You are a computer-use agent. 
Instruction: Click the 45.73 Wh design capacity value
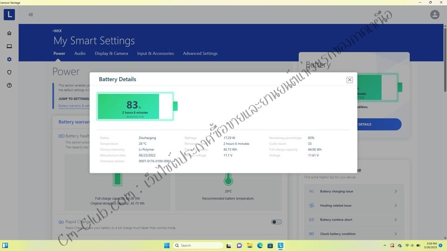[230, 150]
